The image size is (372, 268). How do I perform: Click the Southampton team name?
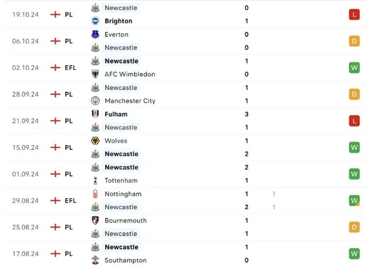[126, 260]
